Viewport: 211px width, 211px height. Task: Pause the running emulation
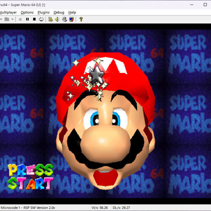pos(27,19)
